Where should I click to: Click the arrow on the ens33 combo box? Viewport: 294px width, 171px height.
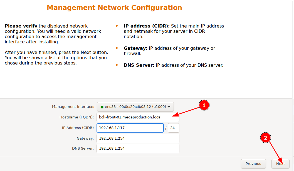169,107
